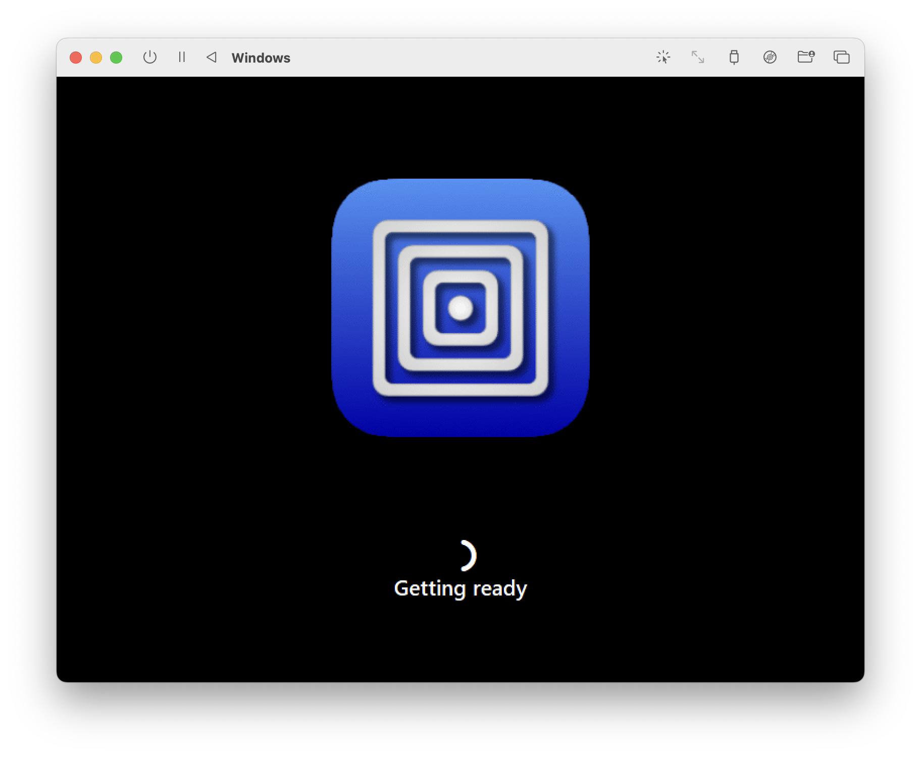Click the resize display arrows icon

click(698, 57)
